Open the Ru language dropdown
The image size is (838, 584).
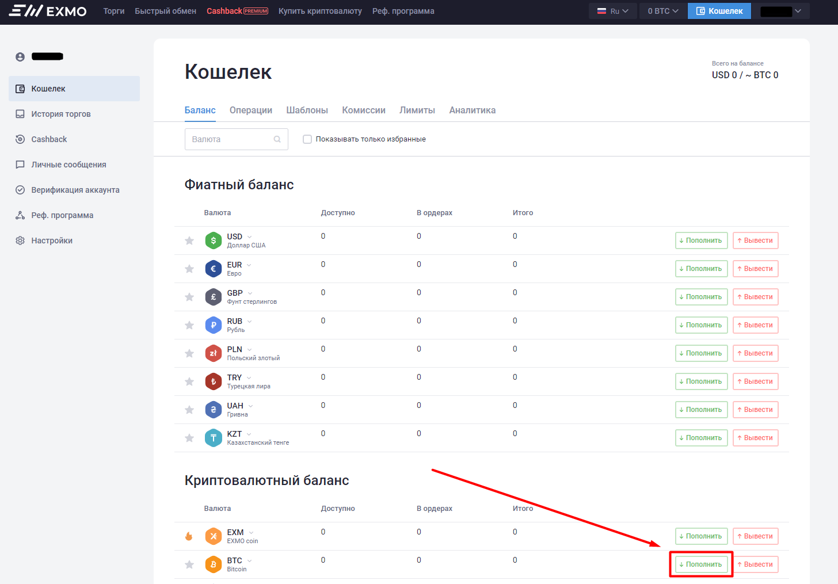[x=613, y=11]
